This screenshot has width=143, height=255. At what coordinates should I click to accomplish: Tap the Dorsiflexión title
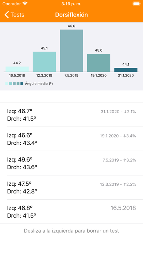71,15
